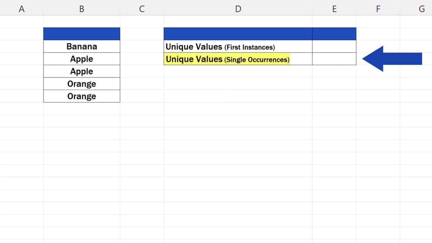432x243 pixels.
Task: Click the cell containing Banana
Action: 82,46
